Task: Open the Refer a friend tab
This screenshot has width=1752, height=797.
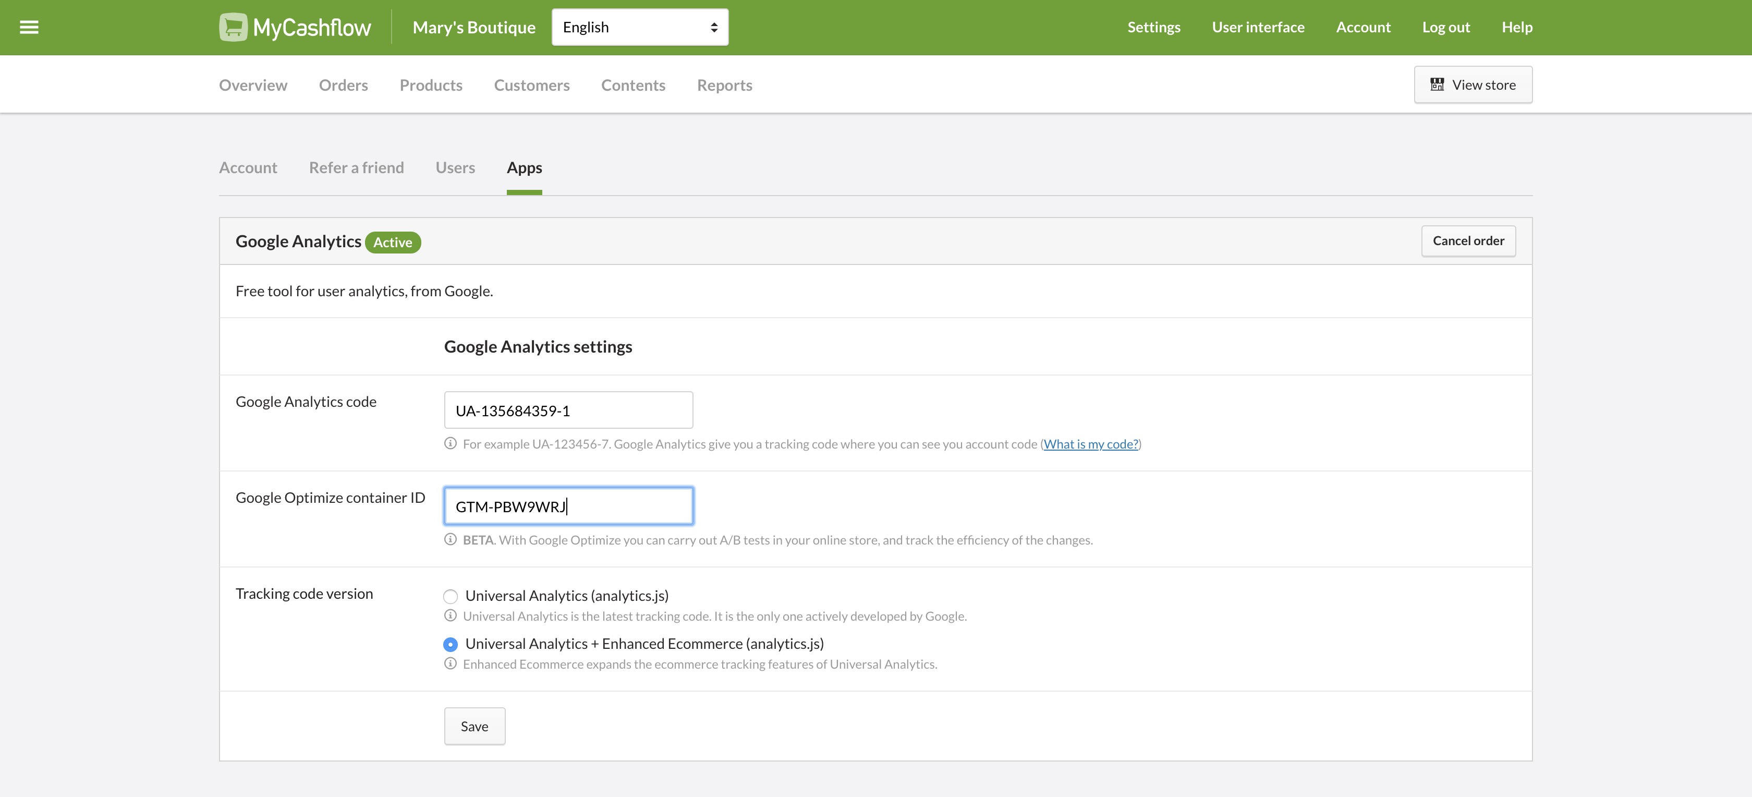Action: (356, 167)
